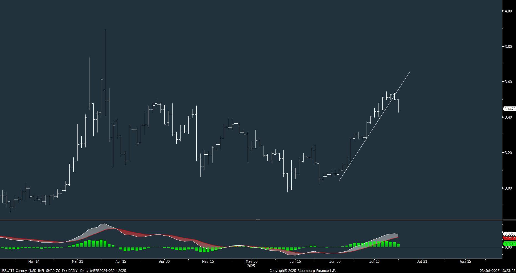Click the white 0.0863 MACD value tag
The height and width of the screenshot is (273, 516).
coord(510,234)
